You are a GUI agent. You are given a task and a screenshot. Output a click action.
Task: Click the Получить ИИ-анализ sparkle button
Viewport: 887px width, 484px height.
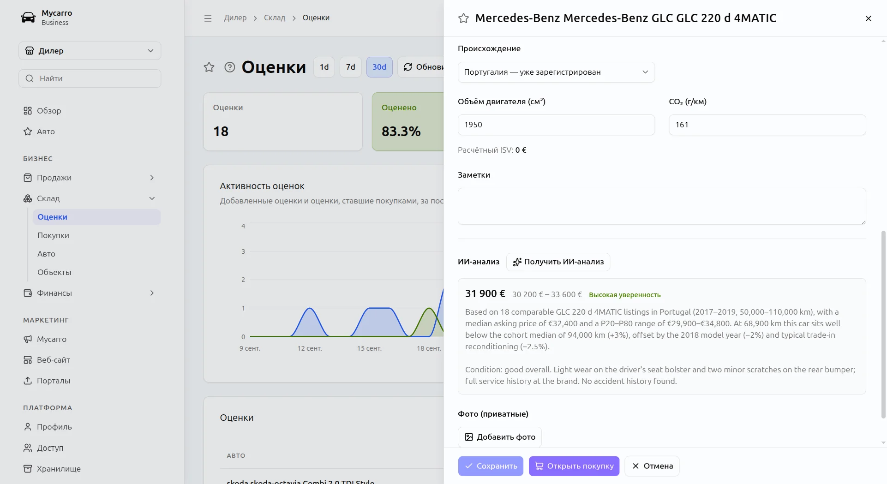[x=558, y=262]
